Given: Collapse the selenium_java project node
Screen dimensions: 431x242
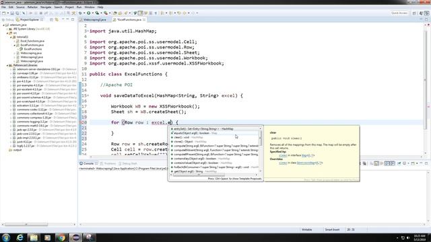Looking at the screenshot, I should [4, 25].
